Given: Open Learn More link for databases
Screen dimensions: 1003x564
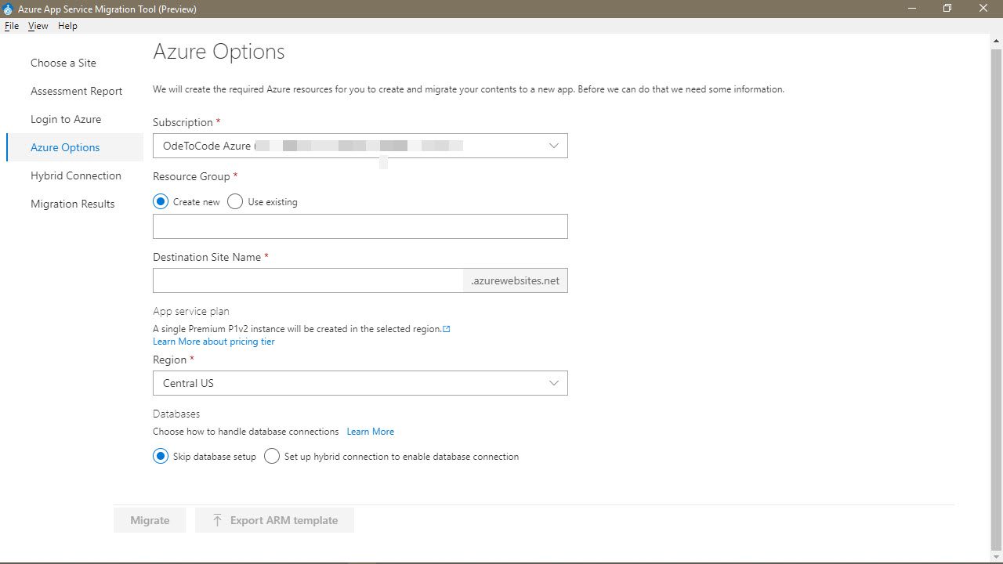Looking at the screenshot, I should click(371, 432).
